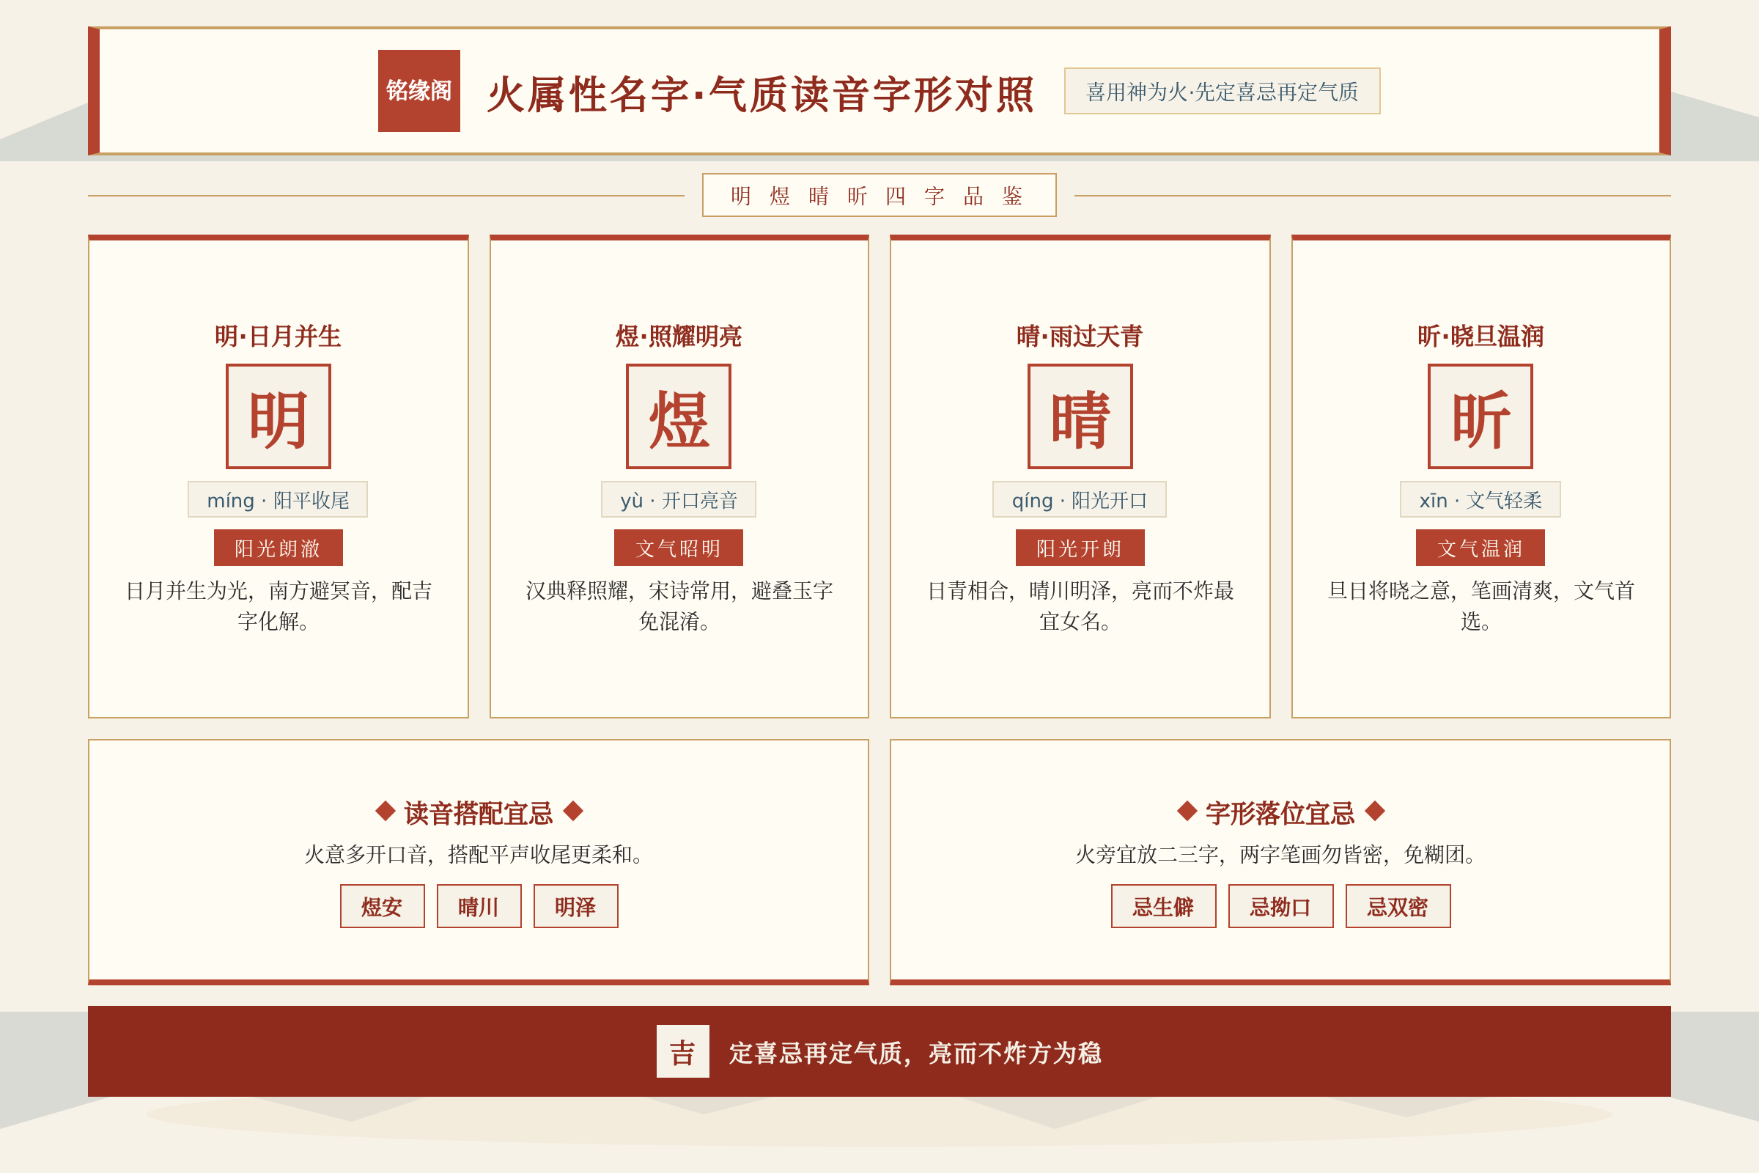
Task: Click the 晴·雨过天青 card heading
Action: coord(1080,336)
